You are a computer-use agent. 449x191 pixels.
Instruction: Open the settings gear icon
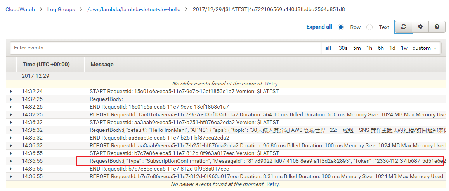point(420,27)
